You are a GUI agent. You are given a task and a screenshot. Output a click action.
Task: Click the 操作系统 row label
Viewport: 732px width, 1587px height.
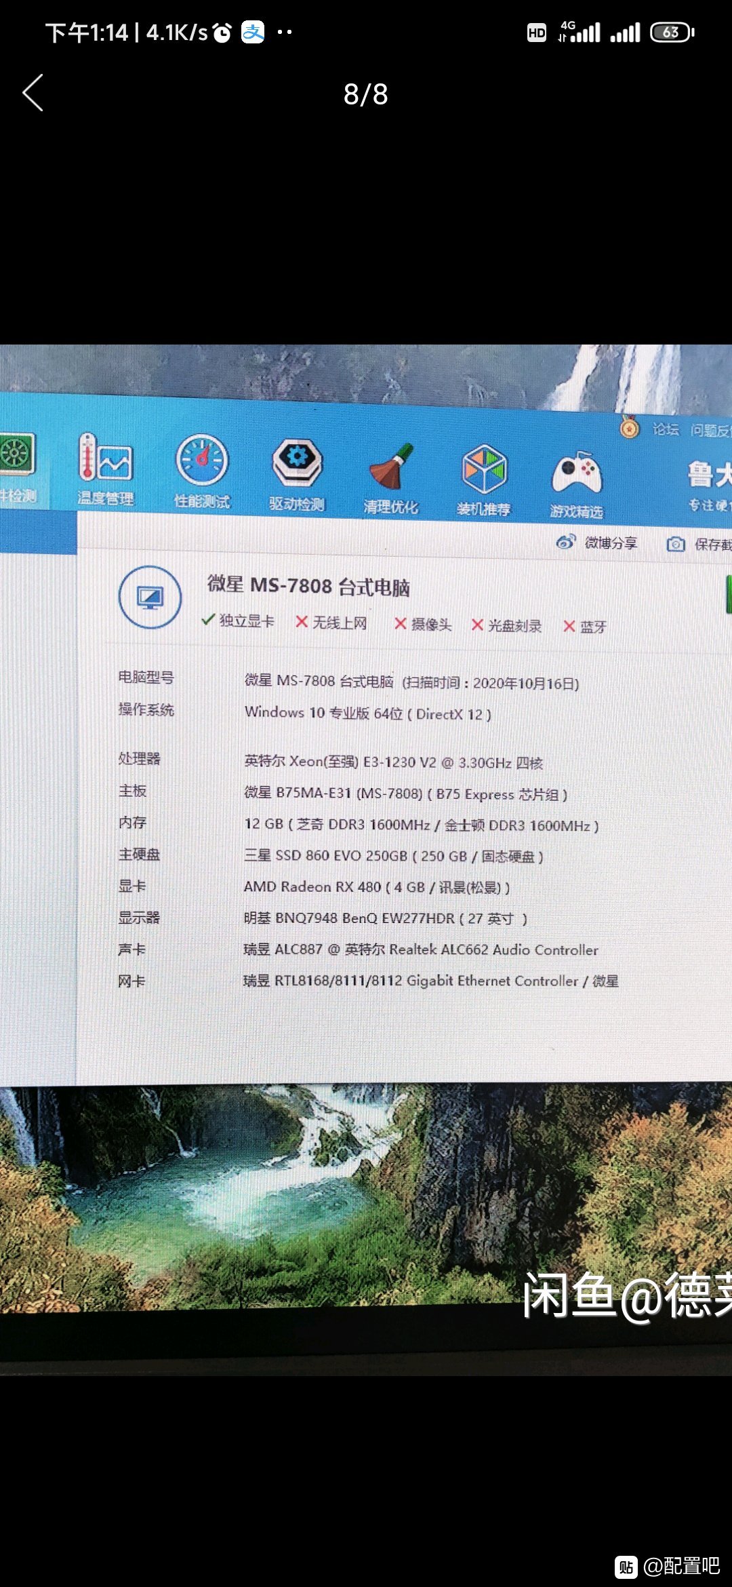click(x=146, y=709)
